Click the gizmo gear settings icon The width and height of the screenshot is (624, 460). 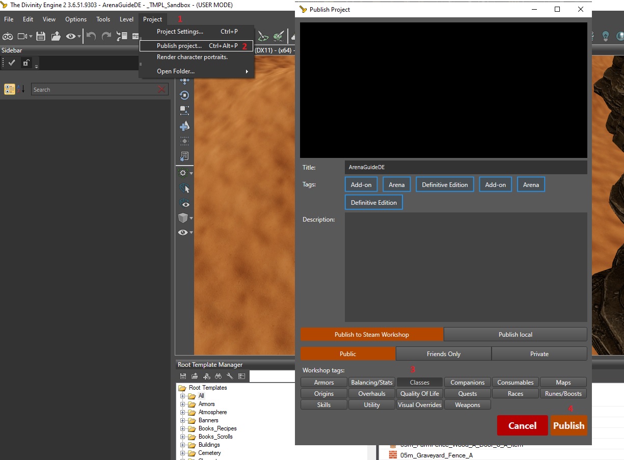pos(183,173)
